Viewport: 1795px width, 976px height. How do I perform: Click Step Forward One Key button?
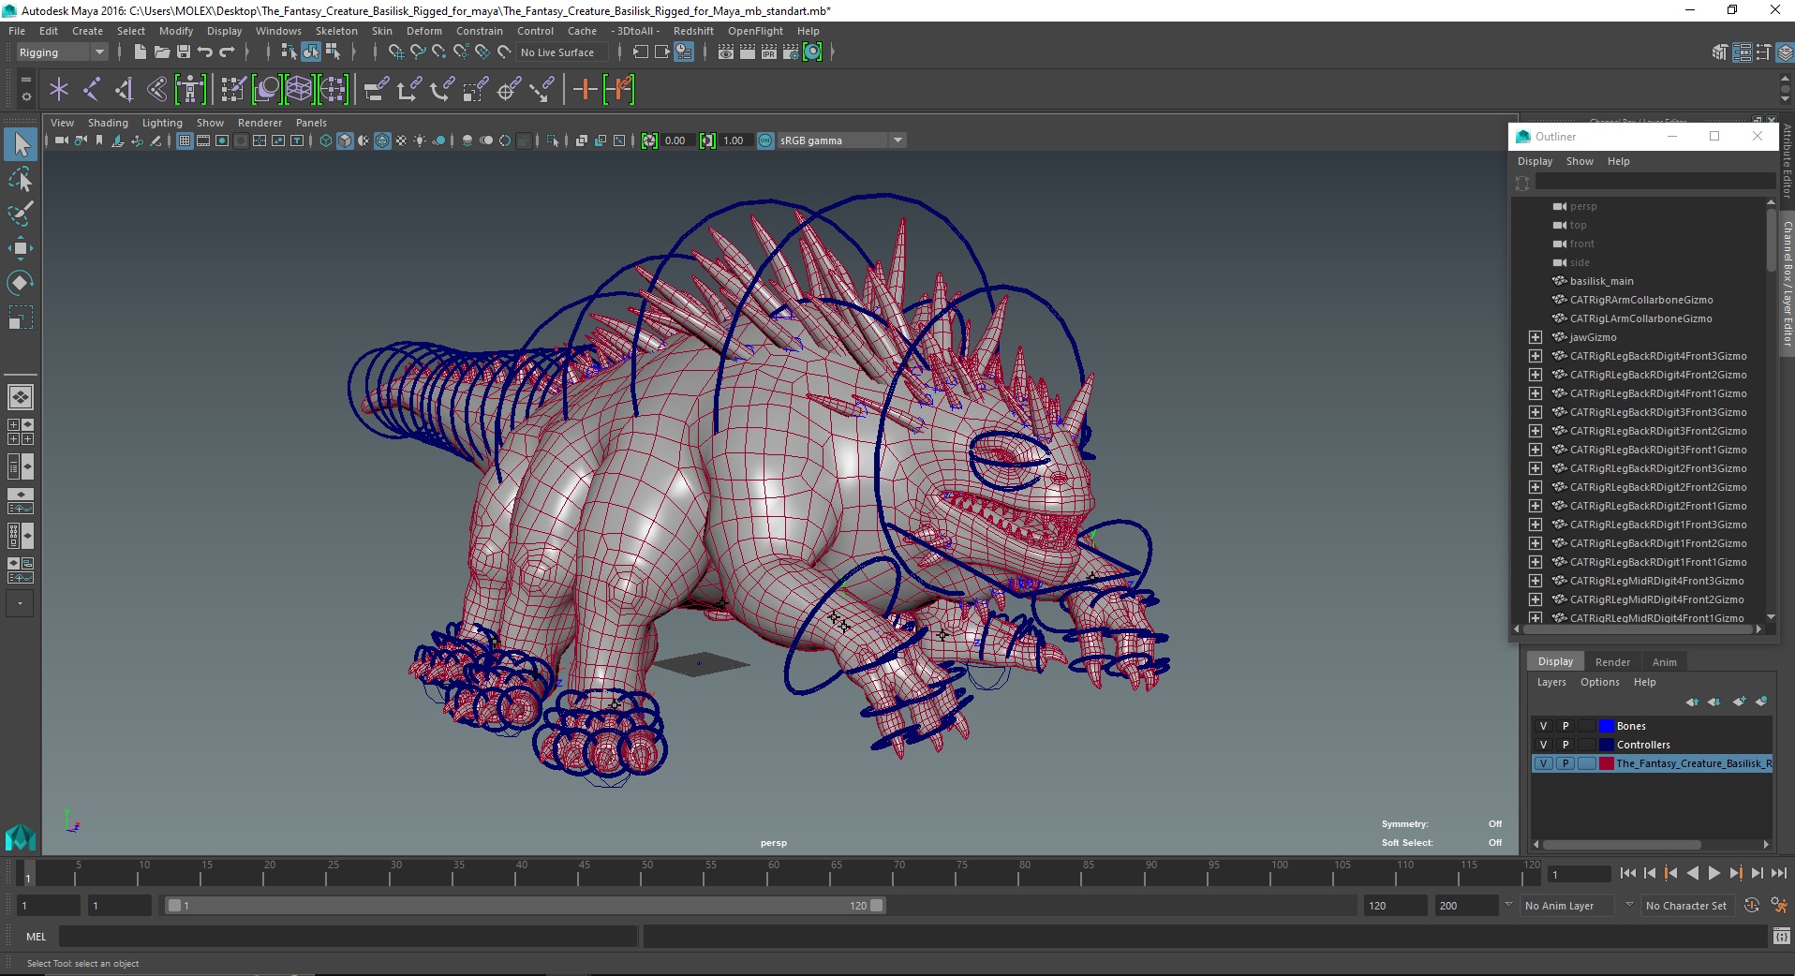click(1735, 873)
